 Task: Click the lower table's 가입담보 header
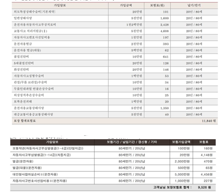(x=52, y=142)
